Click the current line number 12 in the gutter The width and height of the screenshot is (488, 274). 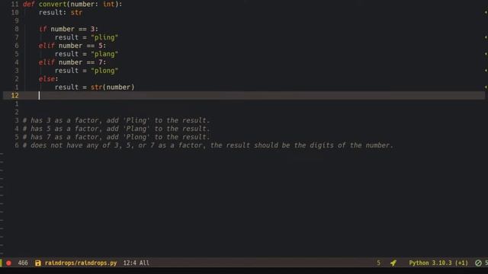click(14, 96)
